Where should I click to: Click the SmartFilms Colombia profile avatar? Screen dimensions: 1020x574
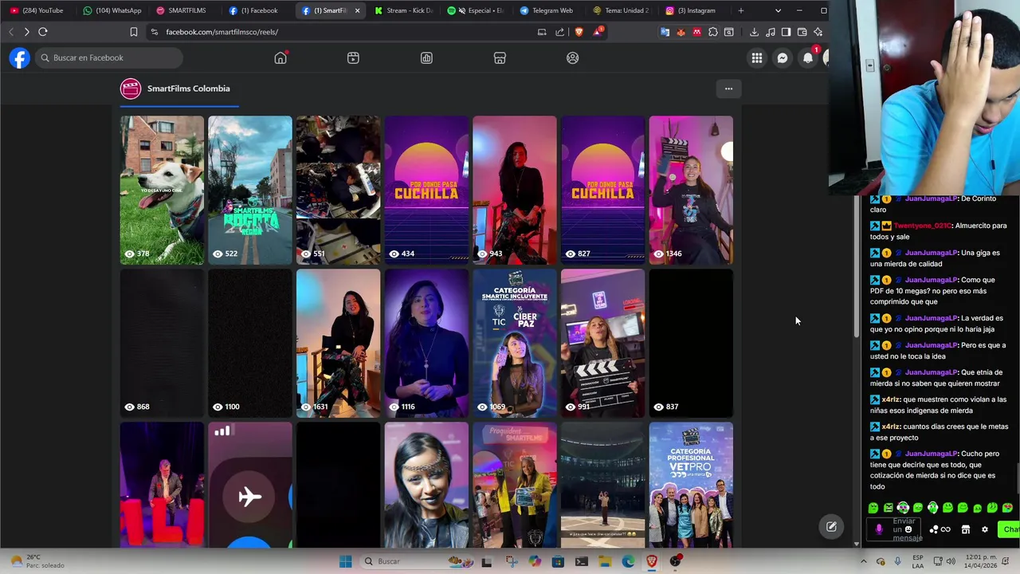[131, 88]
